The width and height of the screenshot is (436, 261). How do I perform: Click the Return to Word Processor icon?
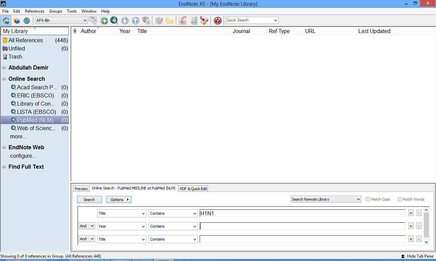(204, 20)
